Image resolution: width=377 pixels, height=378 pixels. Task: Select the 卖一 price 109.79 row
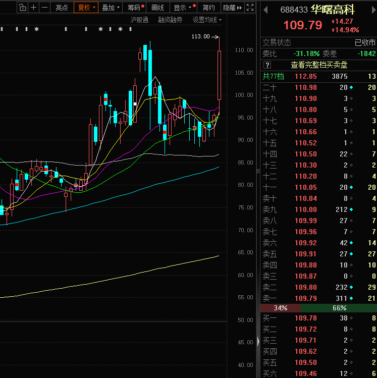(318, 298)
